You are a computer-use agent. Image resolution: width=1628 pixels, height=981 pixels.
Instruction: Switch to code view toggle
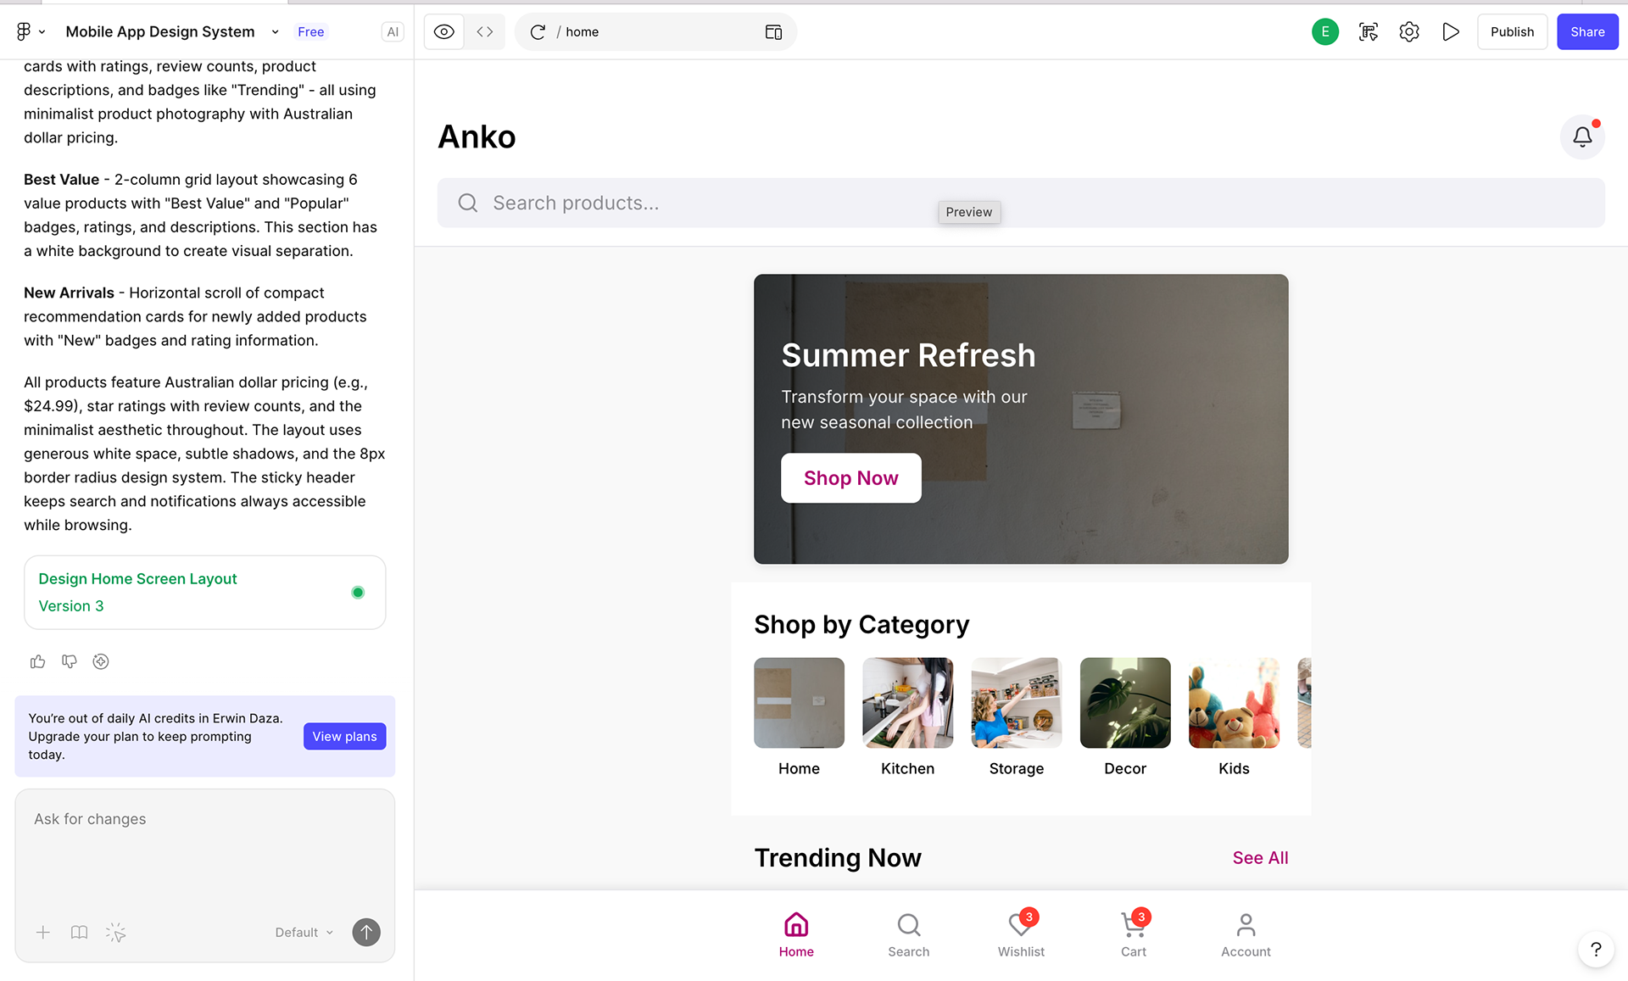click(x=485, y=32)
